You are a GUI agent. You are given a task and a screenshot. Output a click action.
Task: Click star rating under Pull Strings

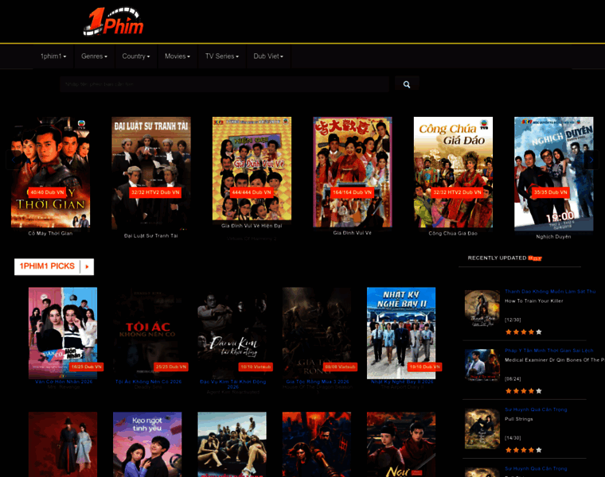pyautogui.click(x=524, y=450)
